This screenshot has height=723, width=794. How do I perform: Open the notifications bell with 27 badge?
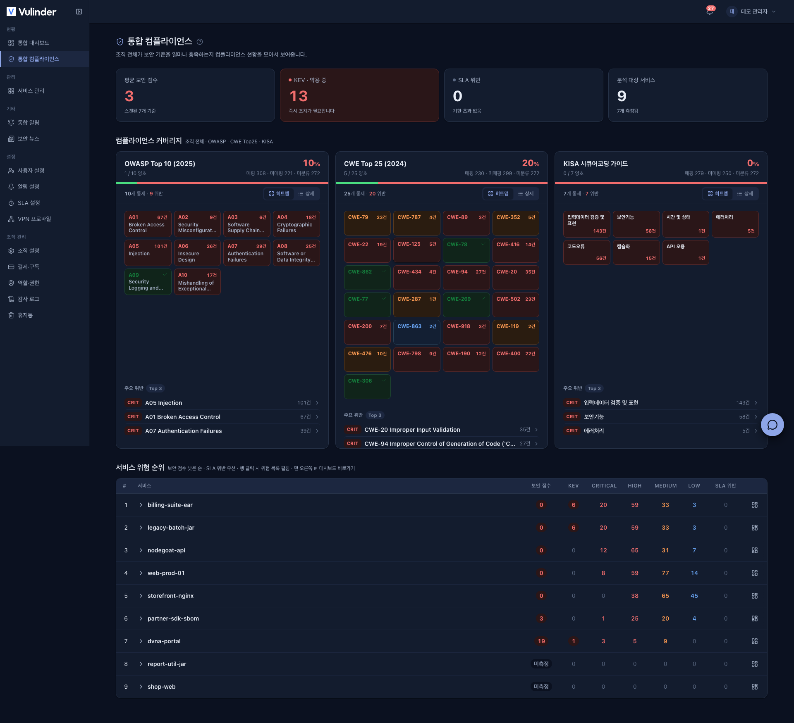pos(710,11)
